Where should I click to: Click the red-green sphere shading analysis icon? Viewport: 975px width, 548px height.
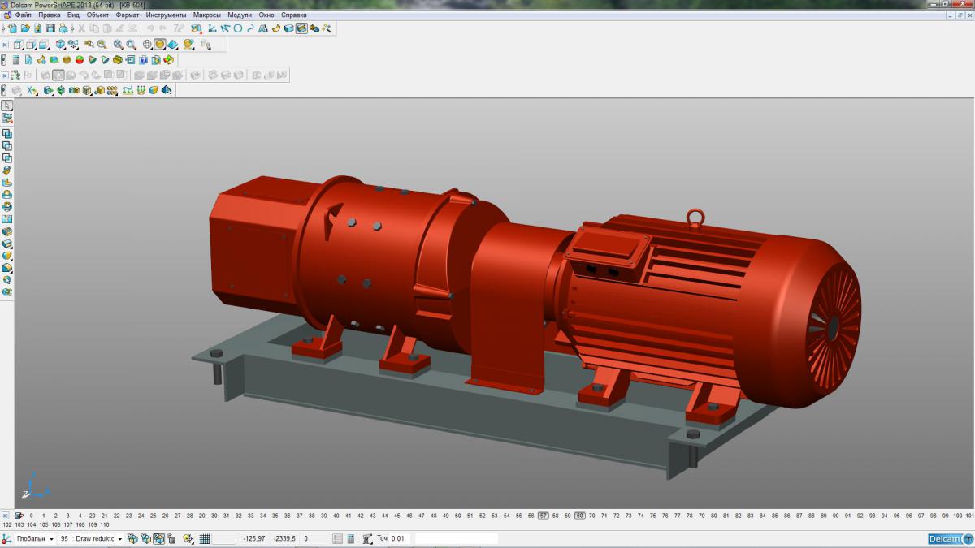pyautogui.click(x=80, y=59)
